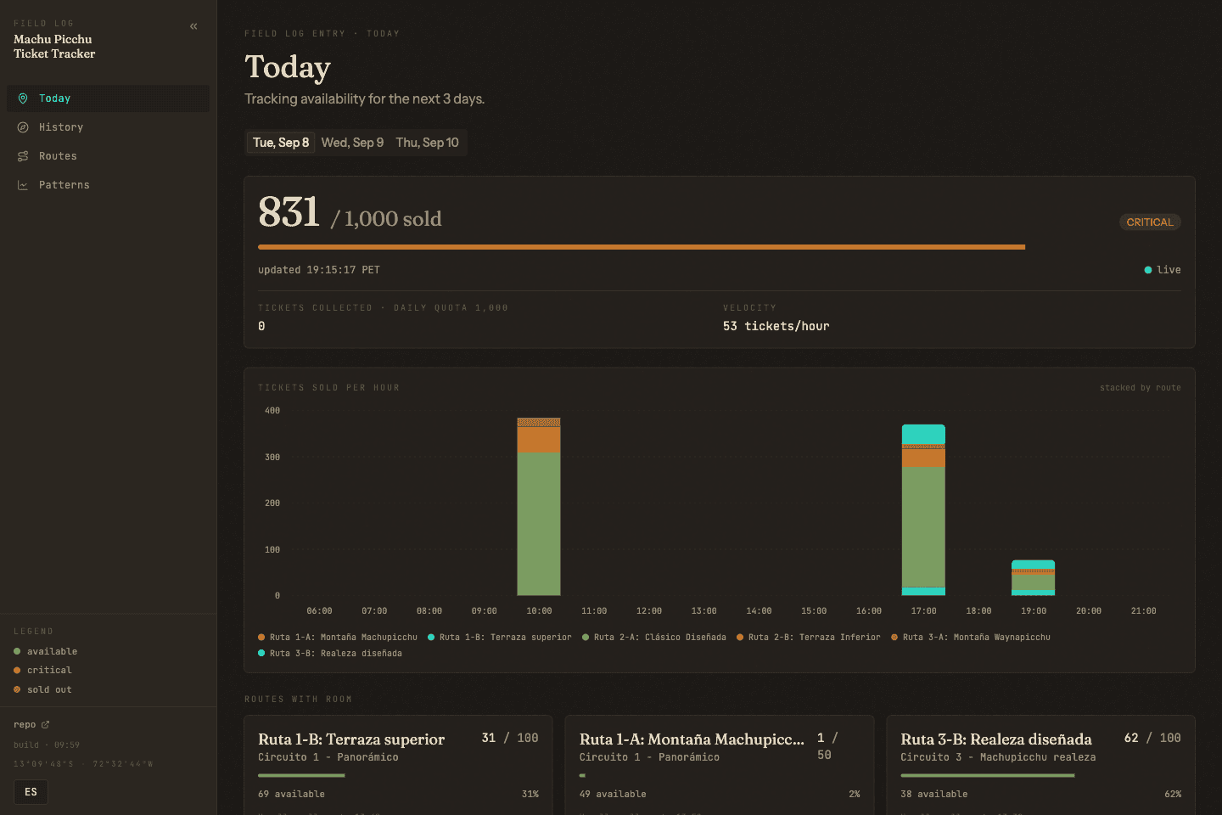
Task: Click the external link icon beside repo
Action: (x=46, y=724)
